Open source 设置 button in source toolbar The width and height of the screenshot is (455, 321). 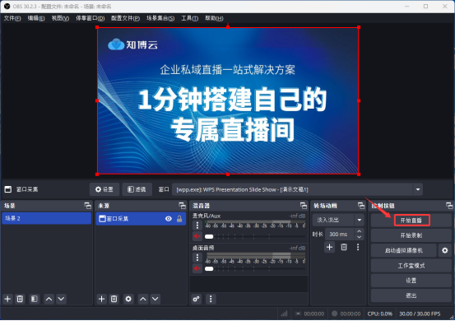(x=104, y=189)
